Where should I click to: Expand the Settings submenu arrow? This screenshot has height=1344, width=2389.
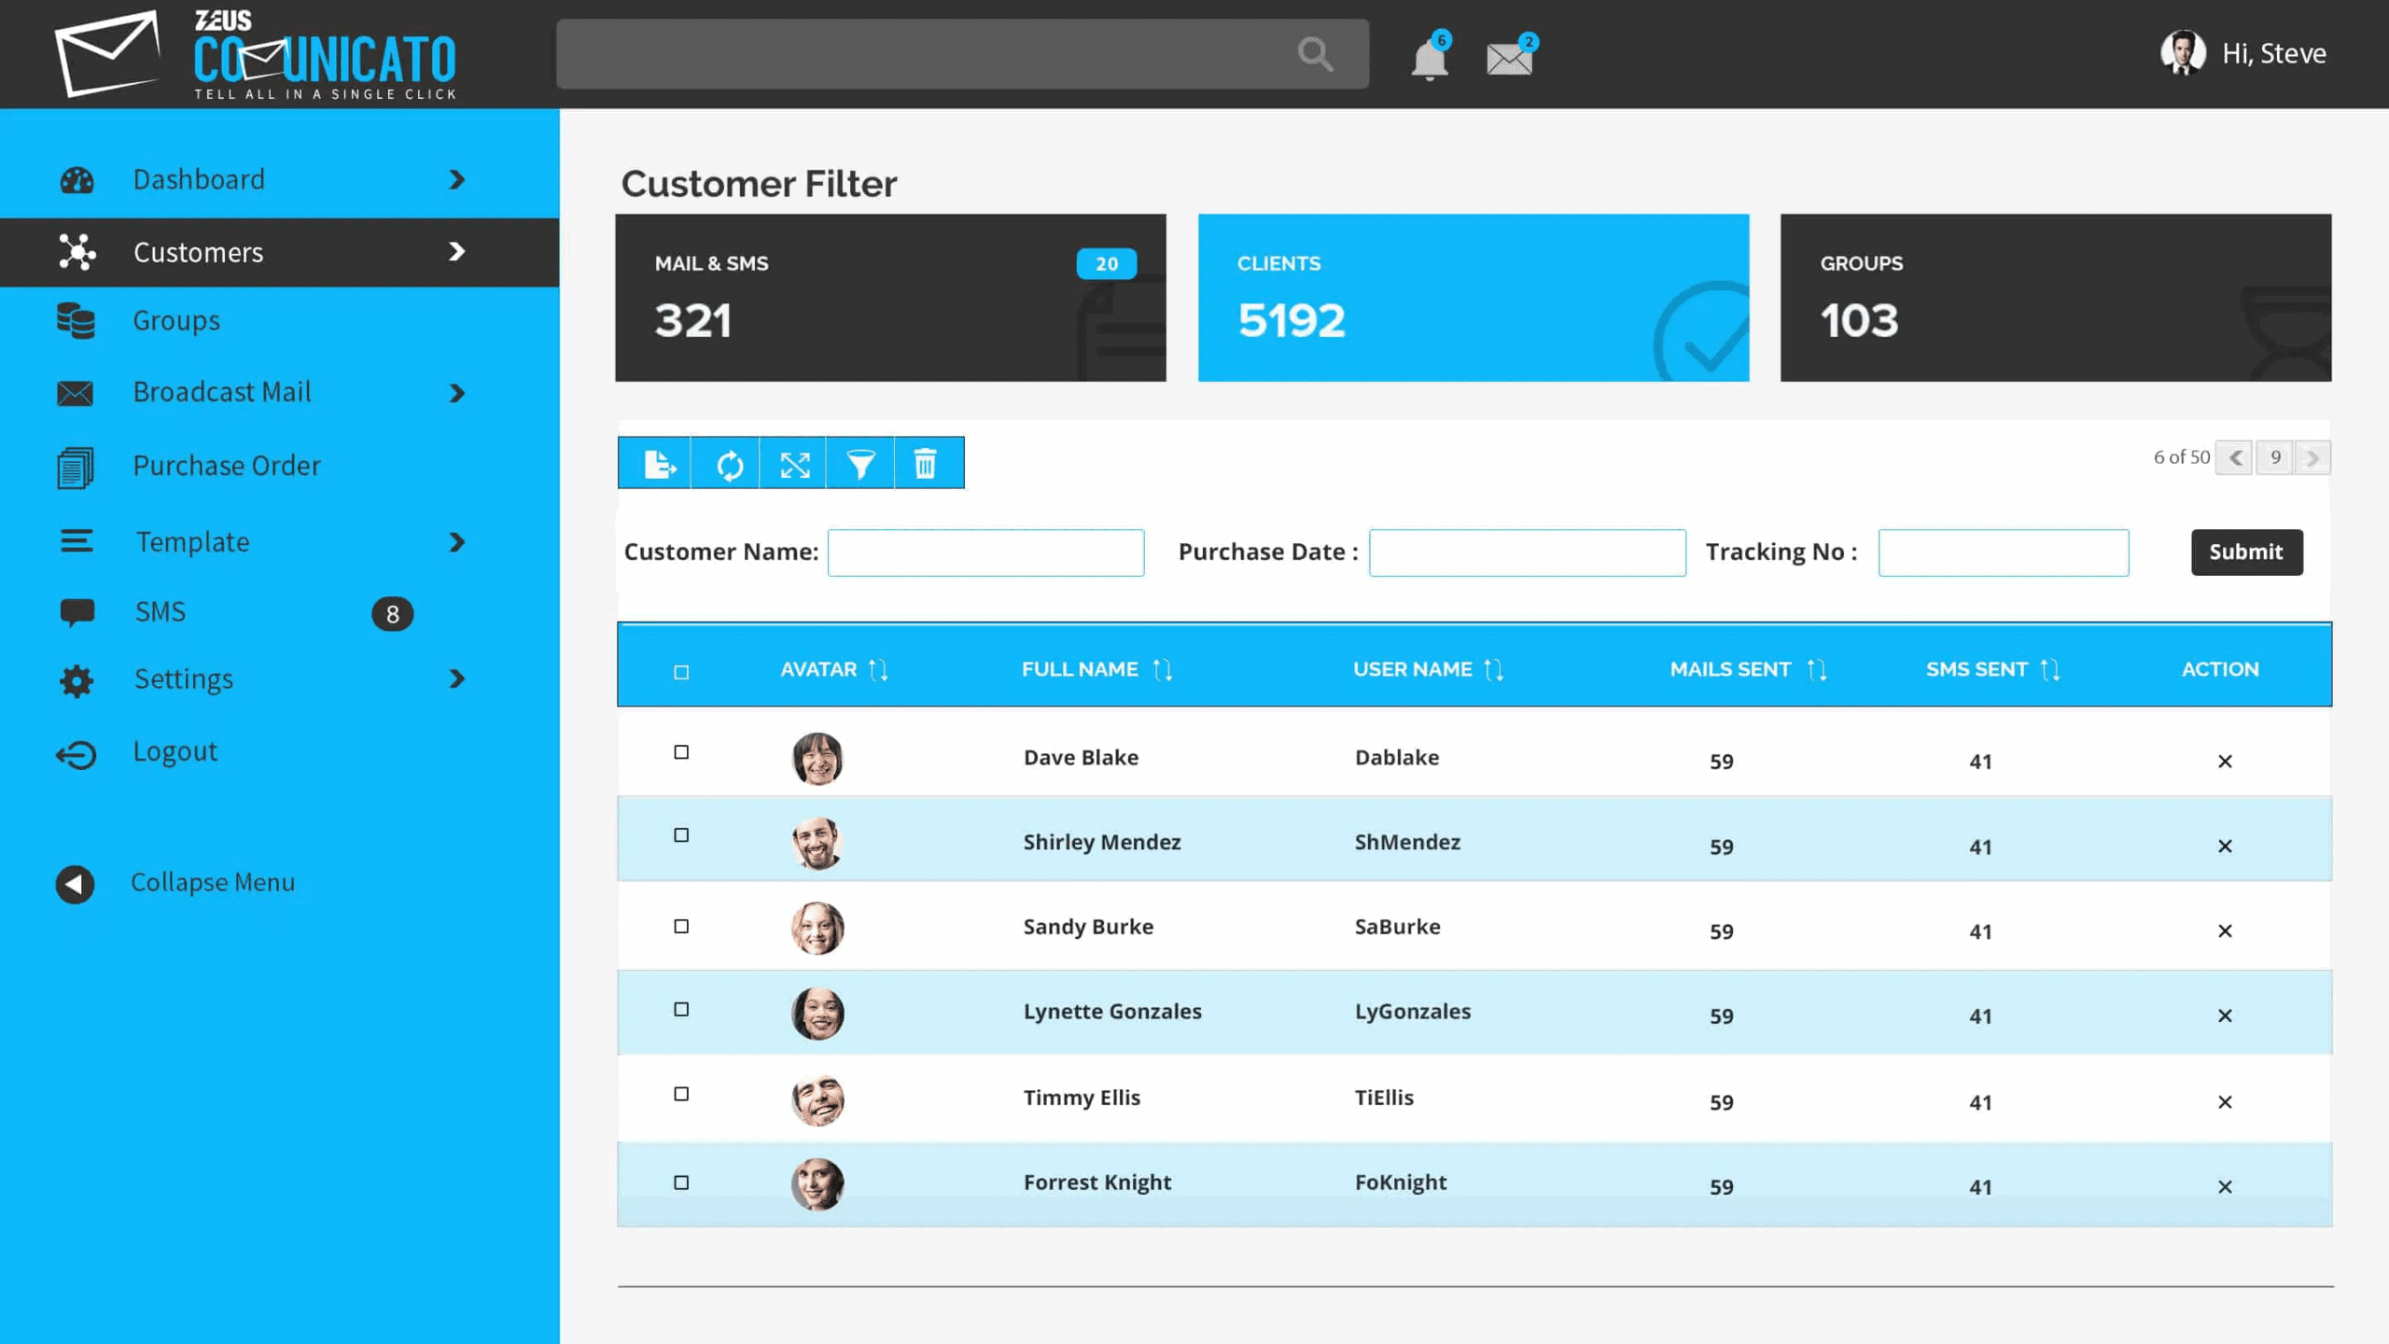456,679
